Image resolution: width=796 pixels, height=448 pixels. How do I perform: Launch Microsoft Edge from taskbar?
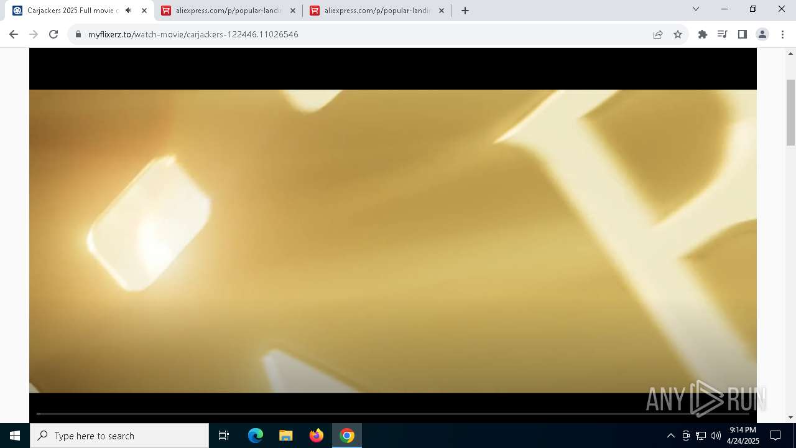click(256, 436)
